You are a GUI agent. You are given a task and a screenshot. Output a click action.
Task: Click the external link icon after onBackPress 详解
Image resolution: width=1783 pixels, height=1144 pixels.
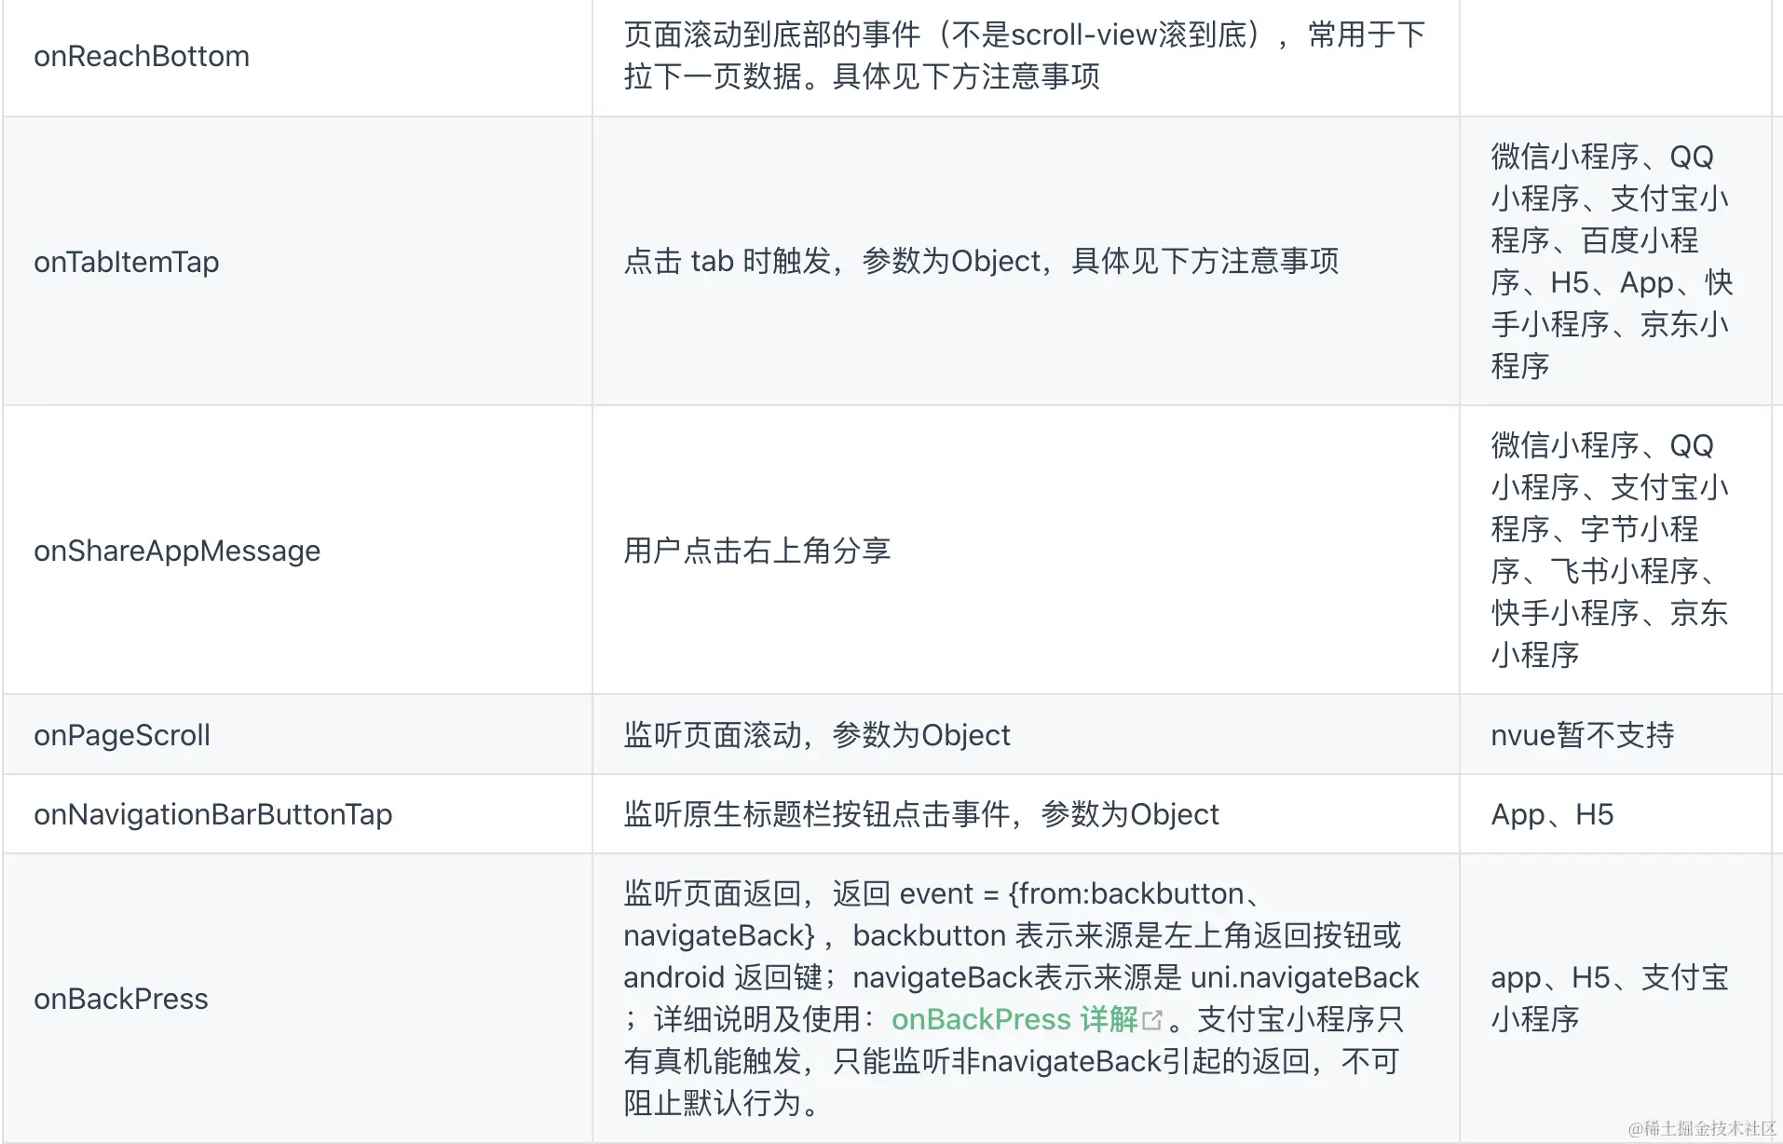[1152, 1020]
